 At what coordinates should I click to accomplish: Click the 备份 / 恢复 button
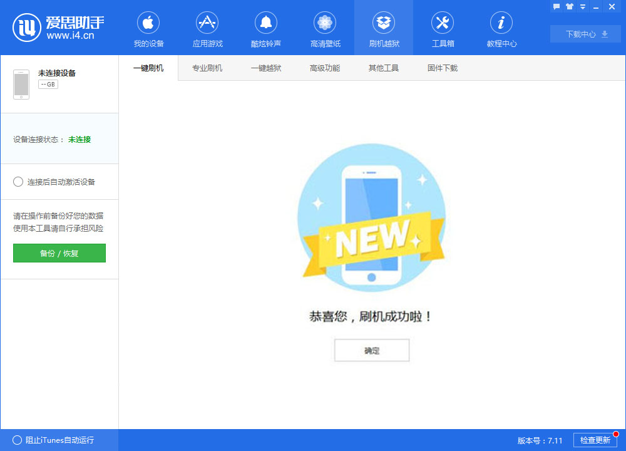(x=59, y=253)
